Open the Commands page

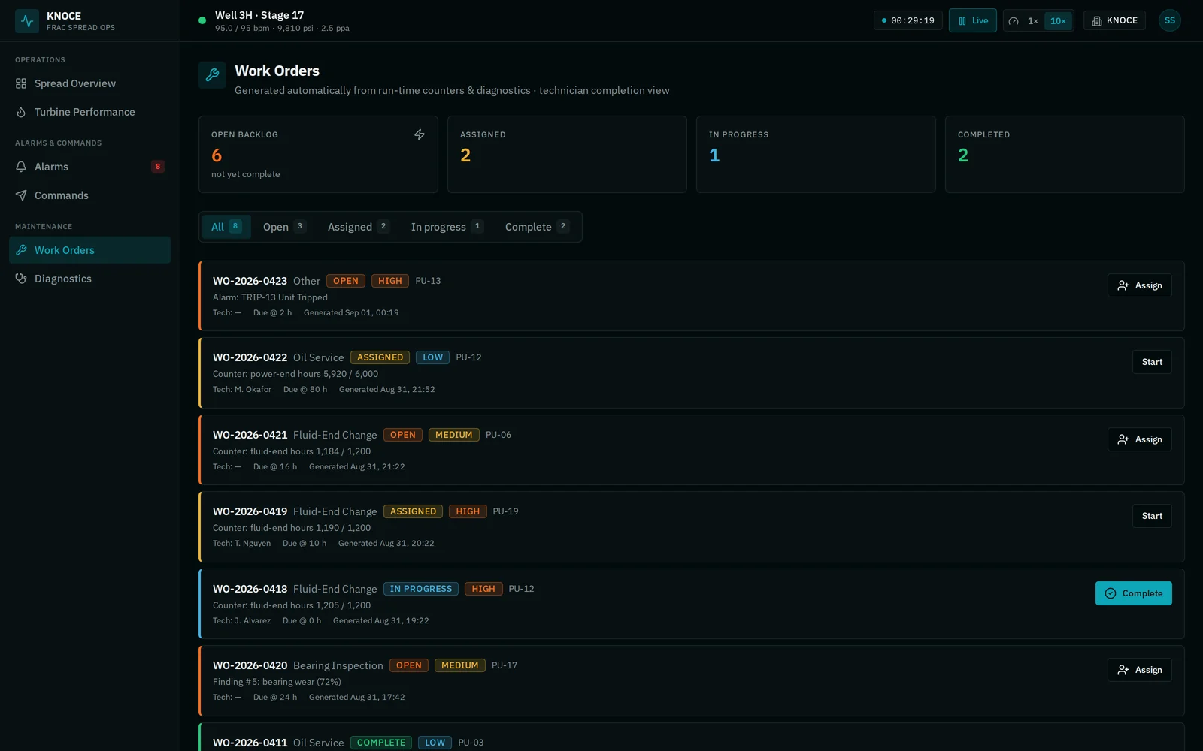pyautogui.click(x=89, y=195)
